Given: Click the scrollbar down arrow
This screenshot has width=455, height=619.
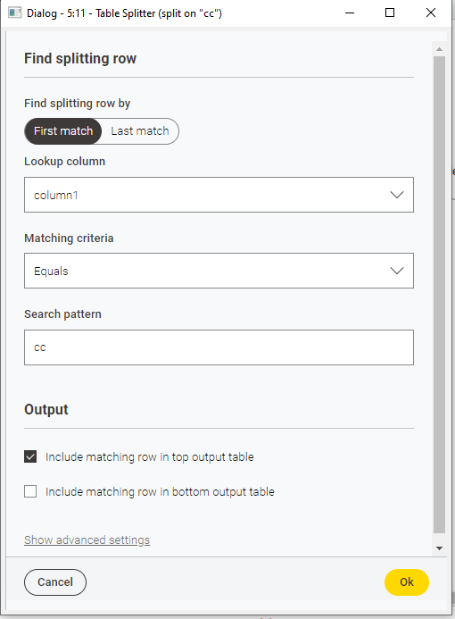Looking at the screenshot, I should 439,548.
